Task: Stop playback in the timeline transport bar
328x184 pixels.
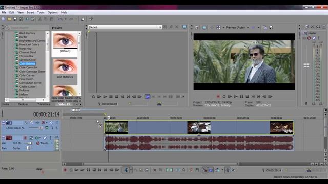Action: tap(94, 170)
